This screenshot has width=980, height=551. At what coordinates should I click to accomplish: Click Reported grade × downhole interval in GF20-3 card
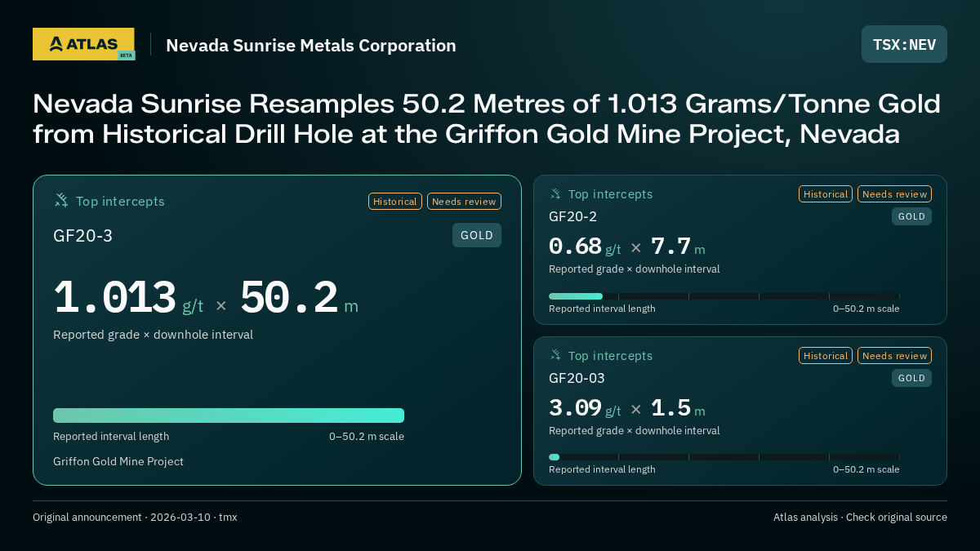click(153, 335)
